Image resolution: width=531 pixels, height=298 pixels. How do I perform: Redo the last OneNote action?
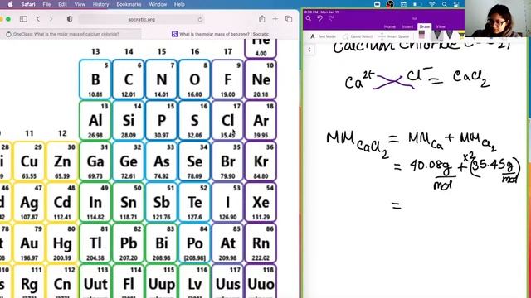pyautogui.click(x=331, y=18)
